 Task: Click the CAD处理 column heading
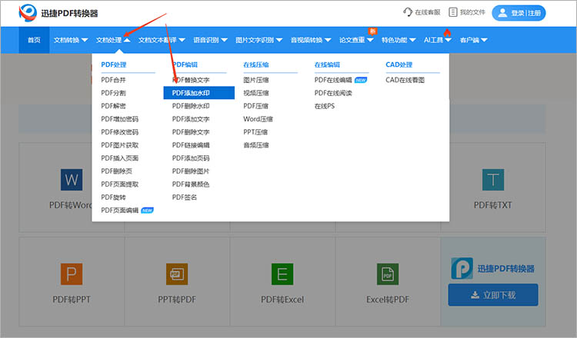click(x=399, y=65)
